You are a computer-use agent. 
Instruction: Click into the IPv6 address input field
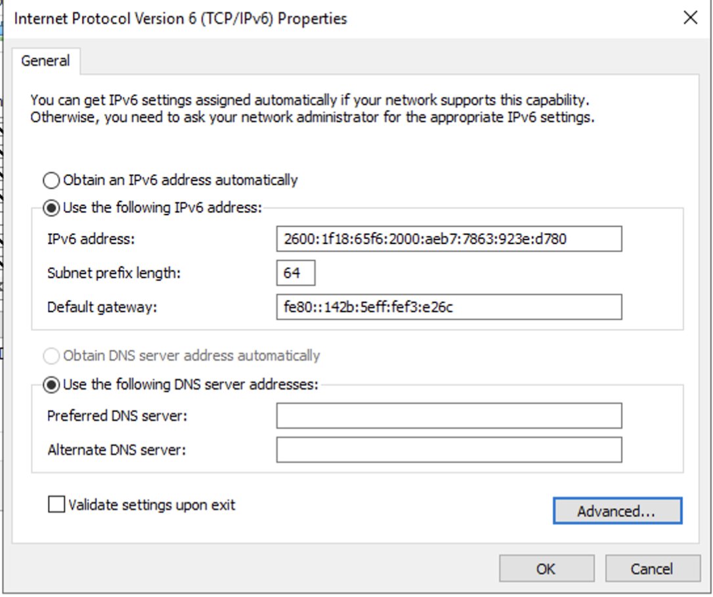449,239
